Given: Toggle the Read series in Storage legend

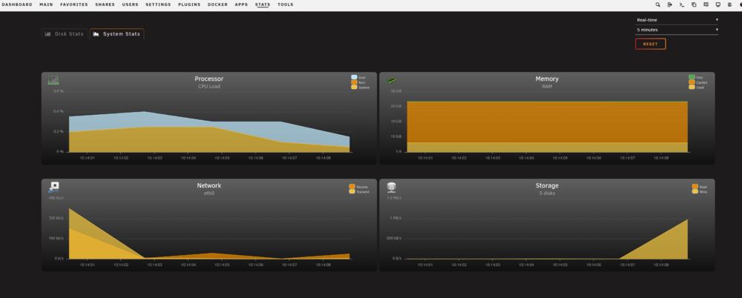Looking at the screenshot, I should pos(700,186).
